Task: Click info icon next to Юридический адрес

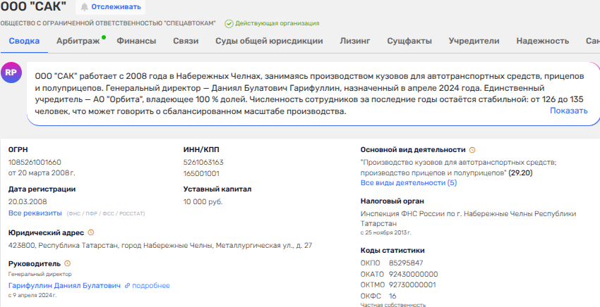Action: pyautogui.click(x=91, y=232)
